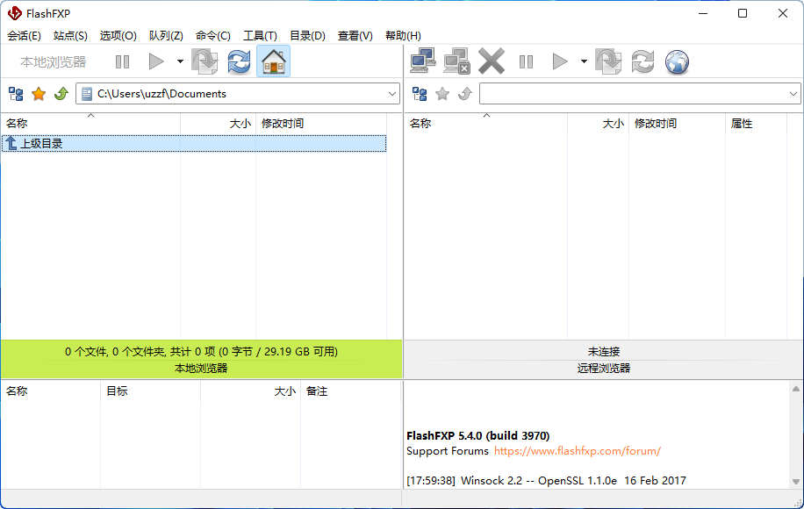Viewport: 804px width, 509px height.
Task: Click the globe icon in the remote toolbar
Action: click(x=677, y=62)
